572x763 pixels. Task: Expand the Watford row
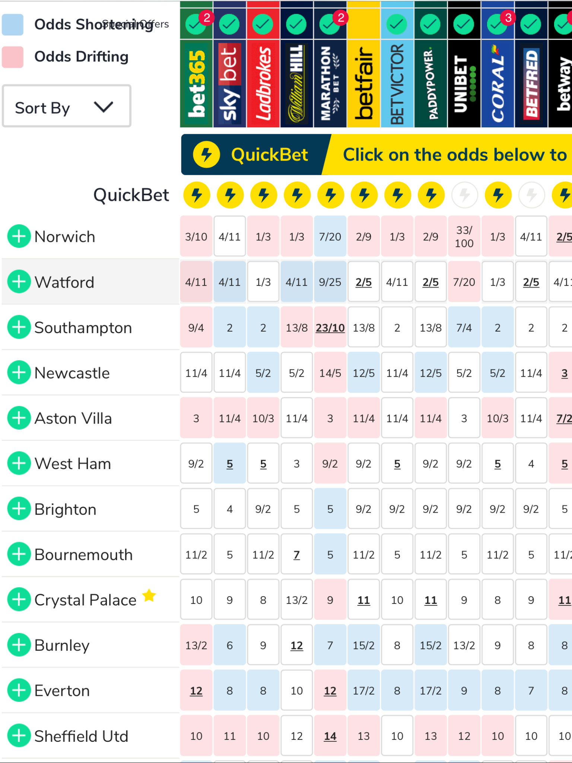19,282
